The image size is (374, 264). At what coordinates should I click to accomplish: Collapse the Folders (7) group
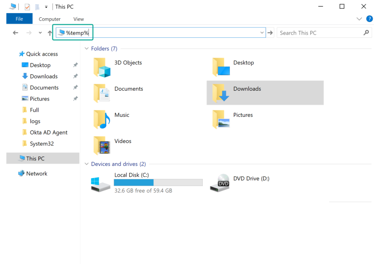click(x=87, y=49)
